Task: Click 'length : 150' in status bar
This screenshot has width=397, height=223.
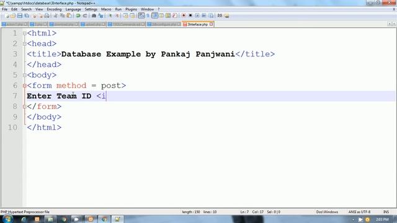Action: coord(191,212)
